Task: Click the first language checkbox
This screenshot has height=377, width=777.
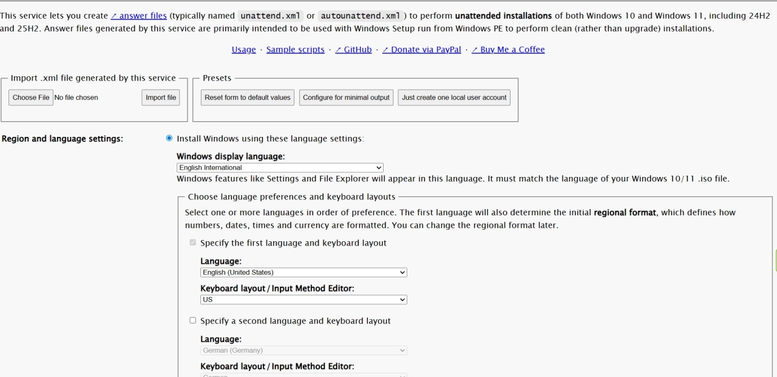Action: (193, 242)
